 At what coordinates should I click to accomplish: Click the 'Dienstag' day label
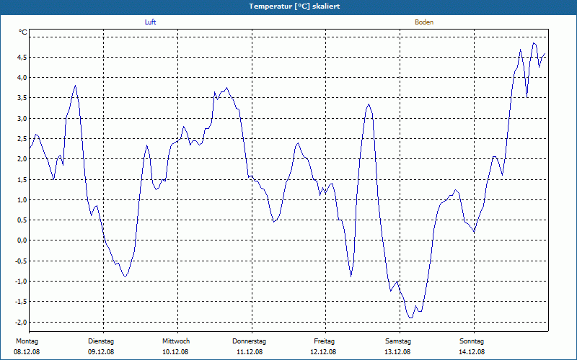[x=101, y=341]
